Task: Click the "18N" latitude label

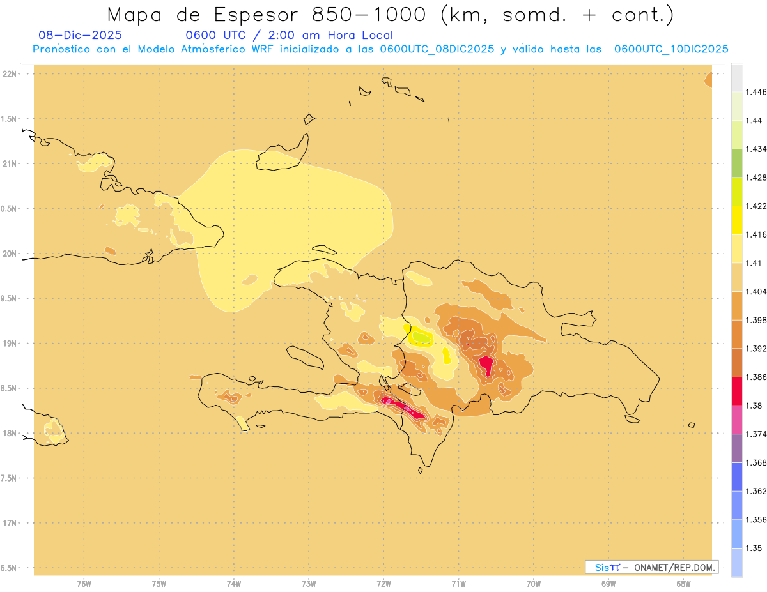Action: click(10, 433)
